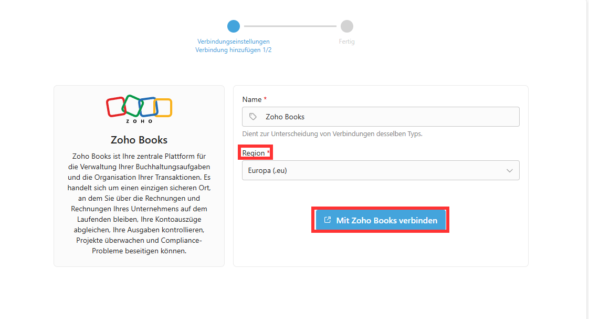Click the Mit Zoho Books verbinden button
Viewport: 589px width, 319px height.
(381, 220)
